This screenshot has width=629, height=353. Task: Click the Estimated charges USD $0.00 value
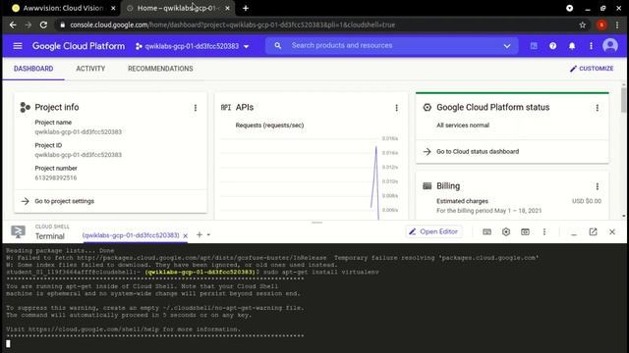pos(587,201)
